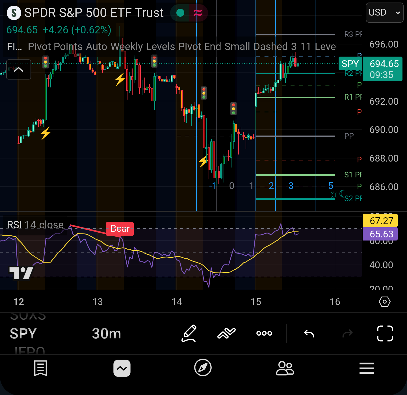Tap the date label 14 on time axis
Screen dimensions: 407x395
(x=177, y=302)
